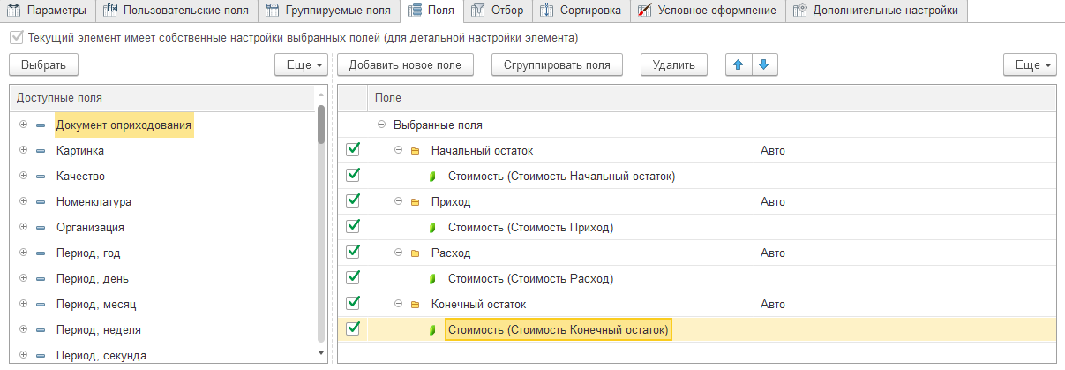
Task: Collapse the Конечный остаток group
Action: pos(398,305)
